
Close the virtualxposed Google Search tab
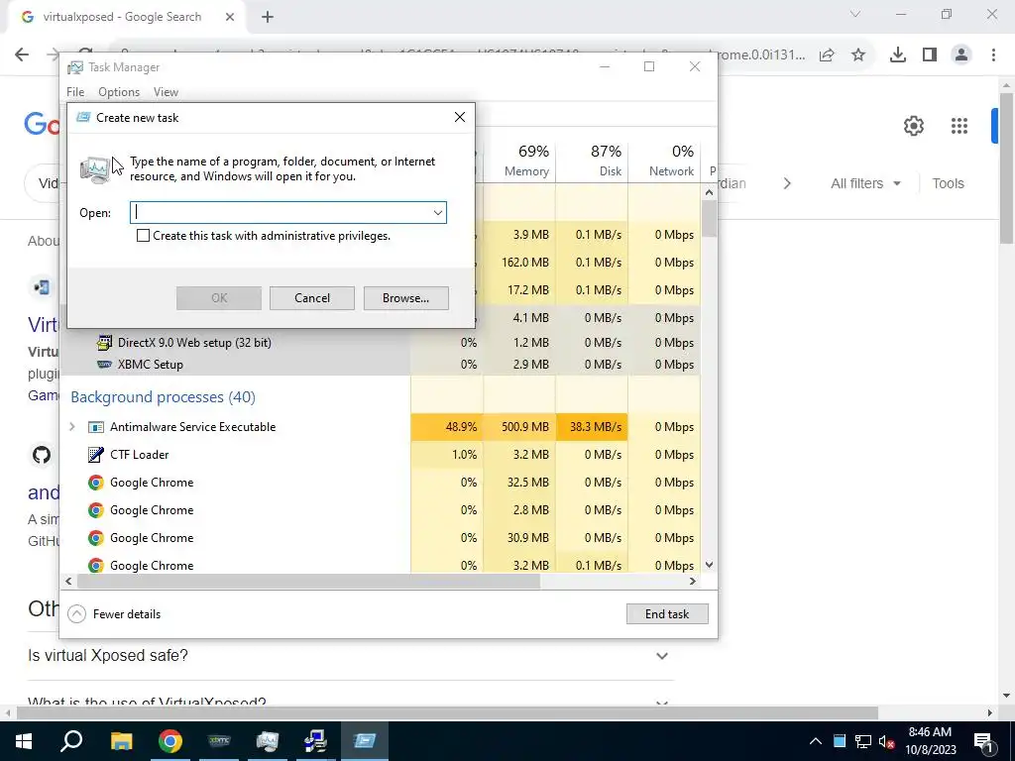click(230, 17)
